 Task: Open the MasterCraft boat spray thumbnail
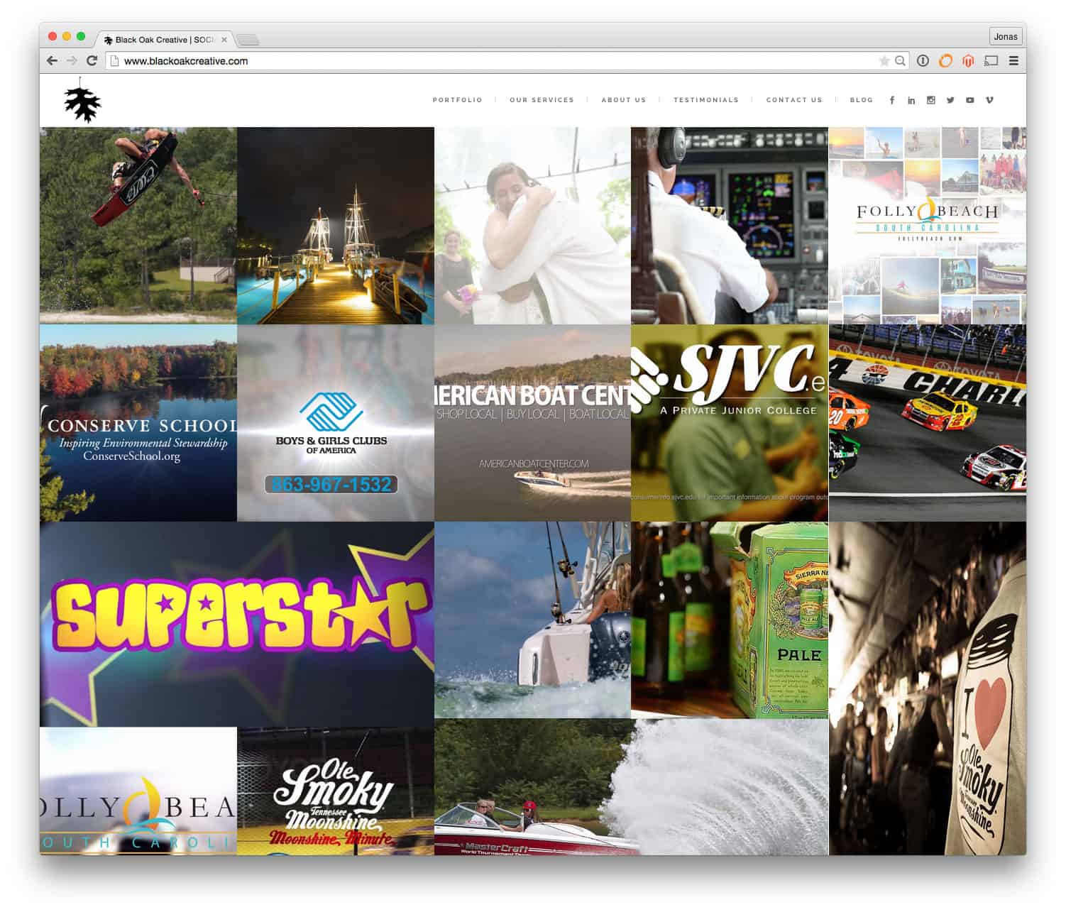click(x=631, y=787)
